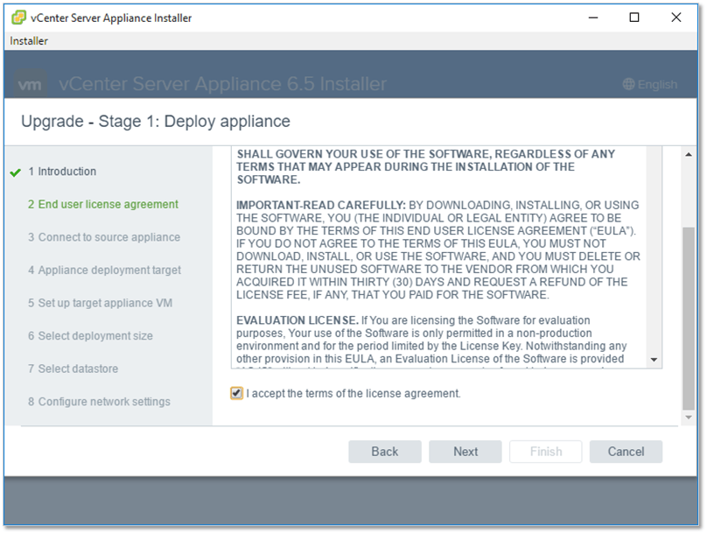
Task: Click the globe language icon
Action: [x=628, y=84]
